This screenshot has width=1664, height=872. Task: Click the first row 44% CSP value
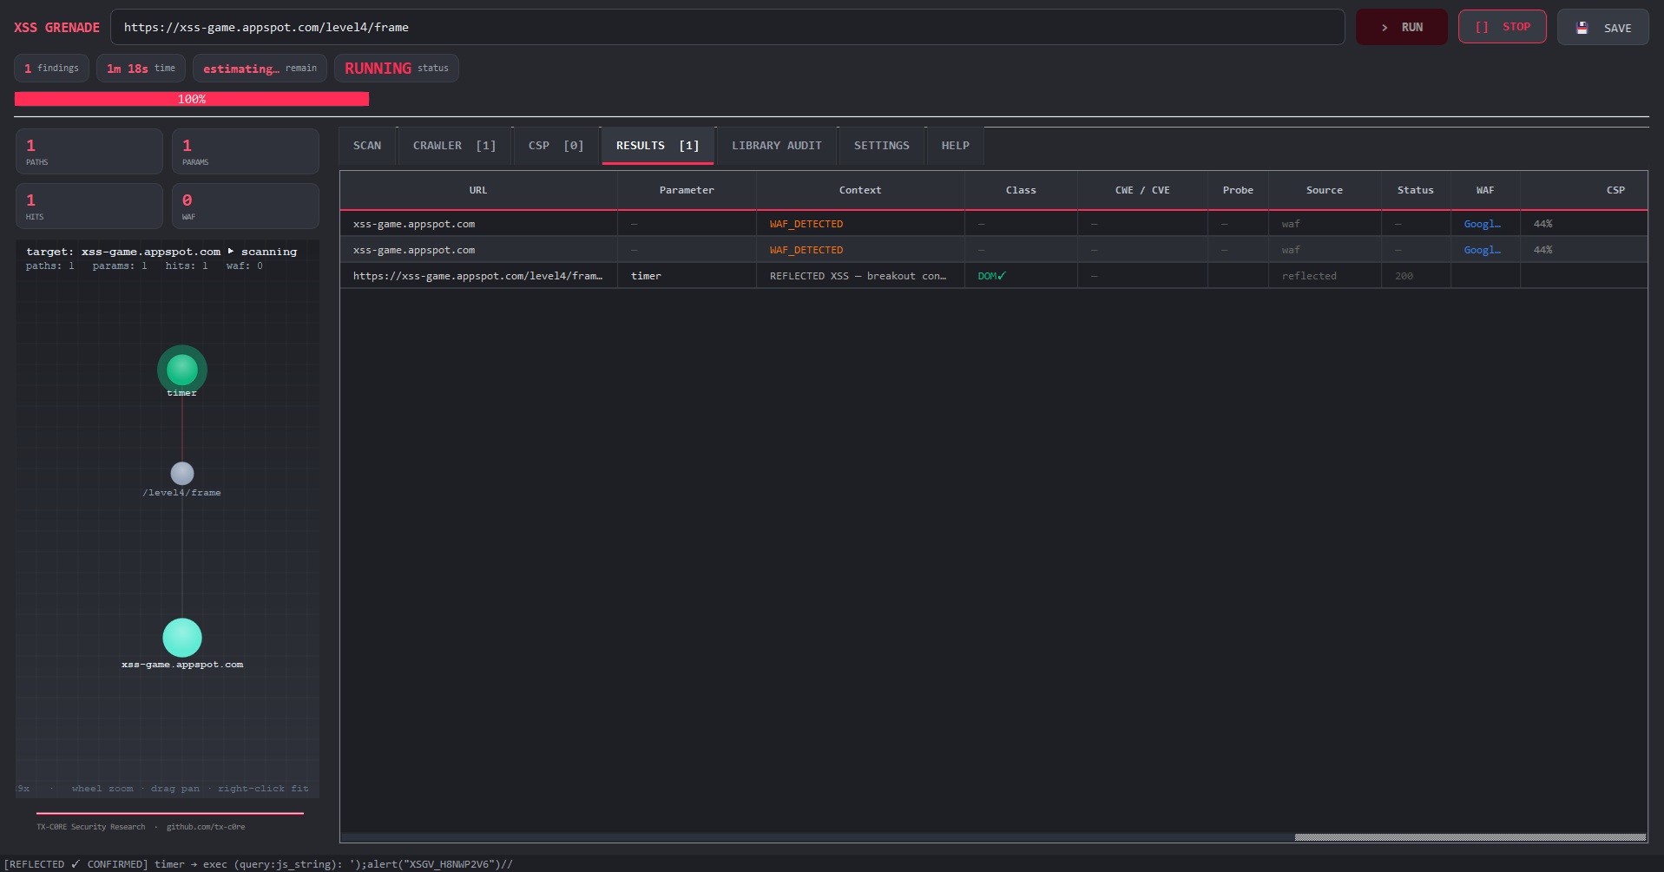coord(1542,224)
